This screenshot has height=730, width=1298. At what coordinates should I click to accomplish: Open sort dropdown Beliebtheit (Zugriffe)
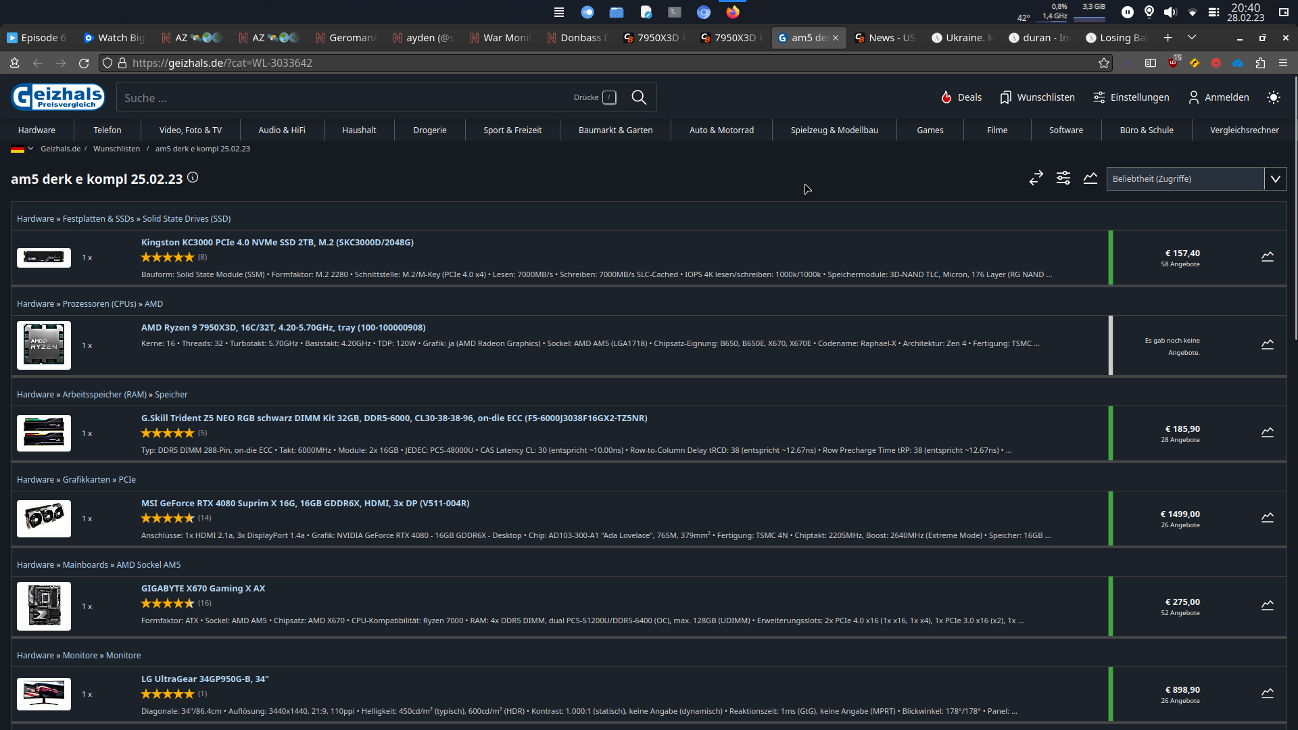pyautogui.click(x=1185, y=178)
